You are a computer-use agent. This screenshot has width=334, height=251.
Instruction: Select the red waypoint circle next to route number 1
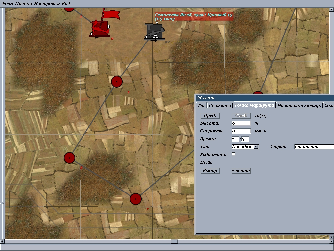point(69,9)
